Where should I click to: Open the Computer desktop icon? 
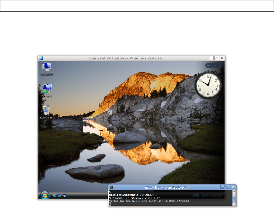tap(47, 69)
